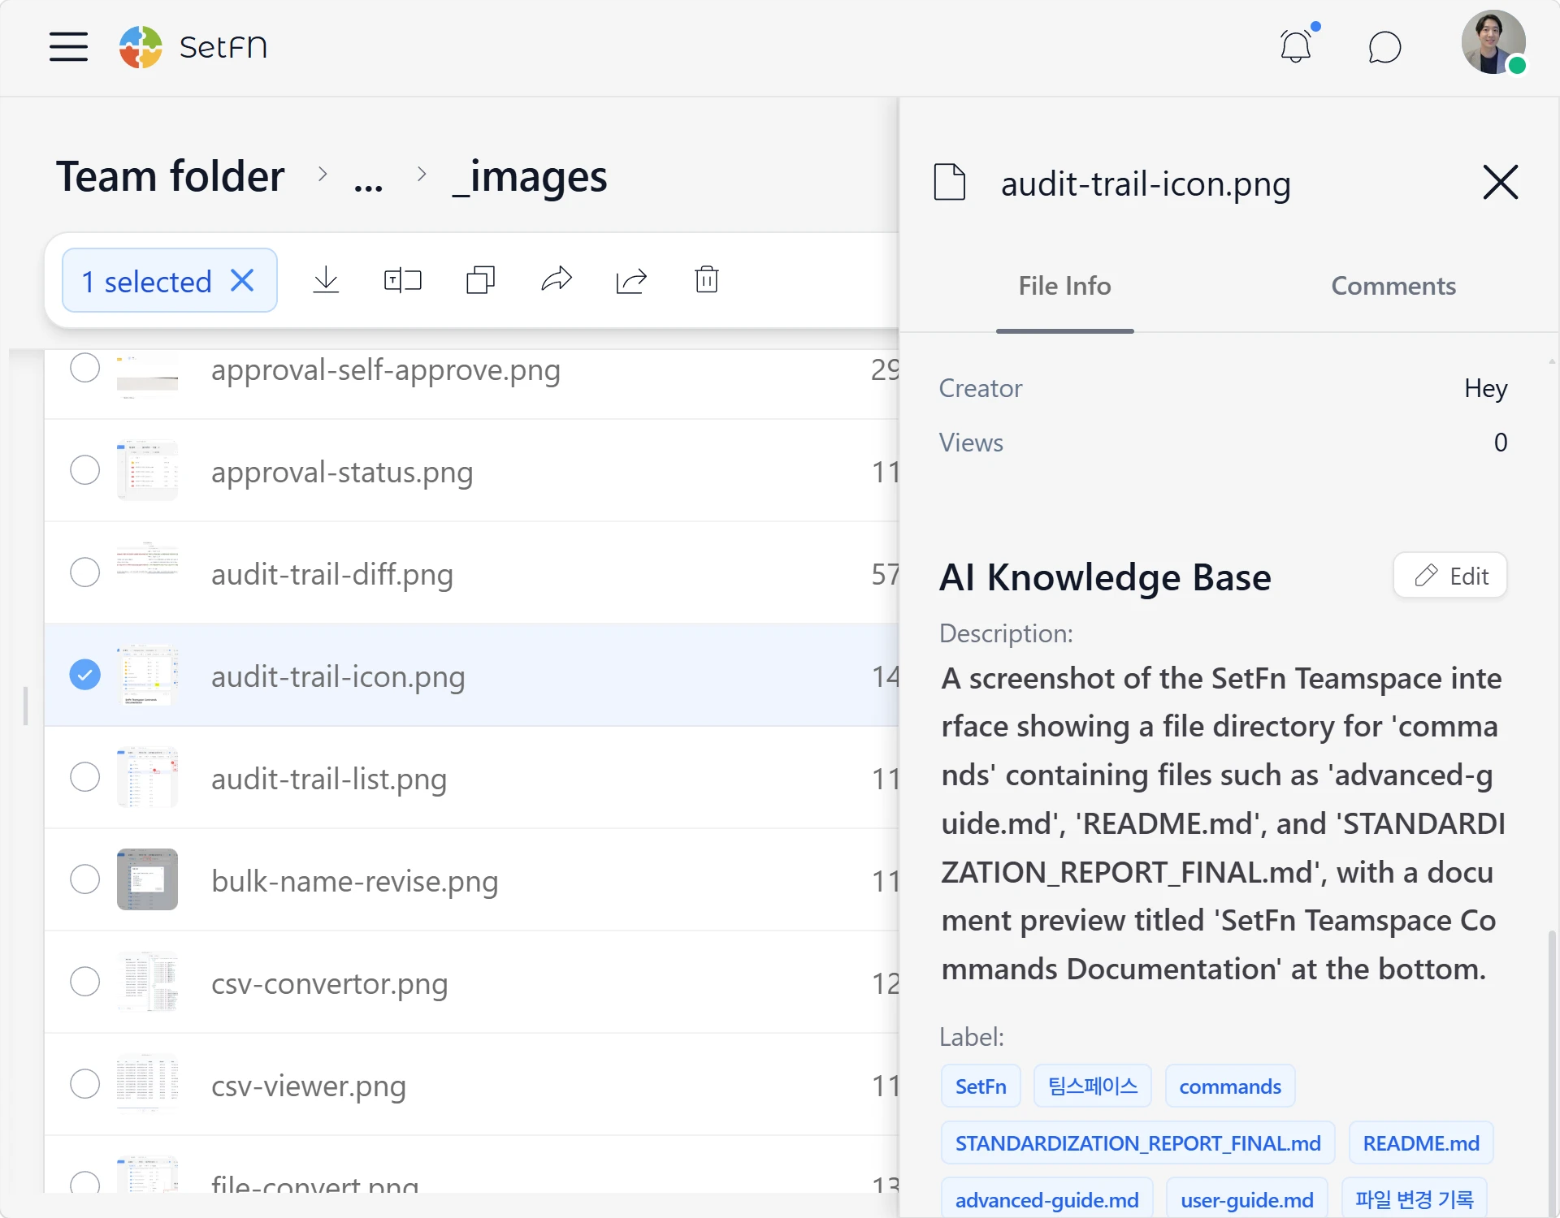Select the bulk-name-revise.png checkbox

[x=84, y=879]
